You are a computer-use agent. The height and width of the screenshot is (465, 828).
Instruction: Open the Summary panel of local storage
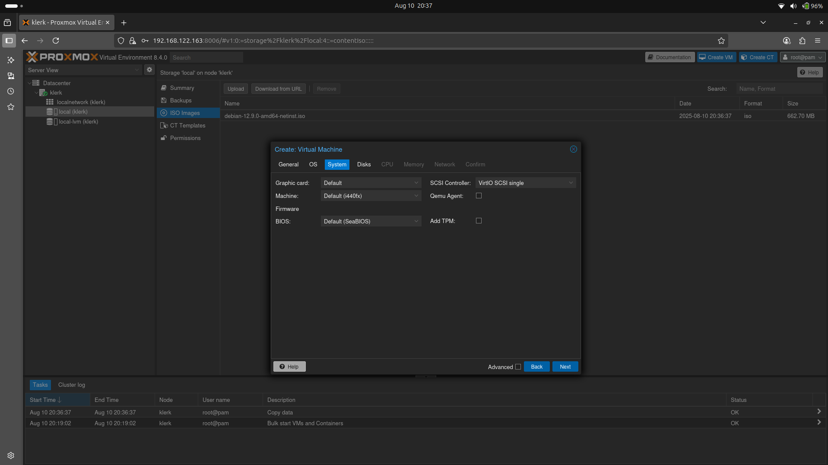(182, 88)
